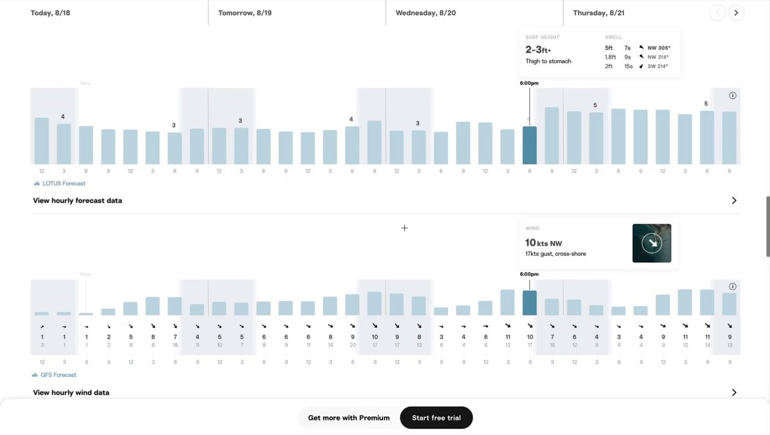Open surf chart info icon
770x435 pixels.
tap(733, 96)
